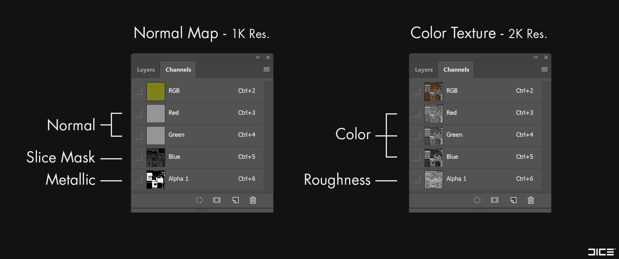The image size is (619, 259).
Task: Select the Red channel name in Color Texture panel
Action: click(452, 113)
